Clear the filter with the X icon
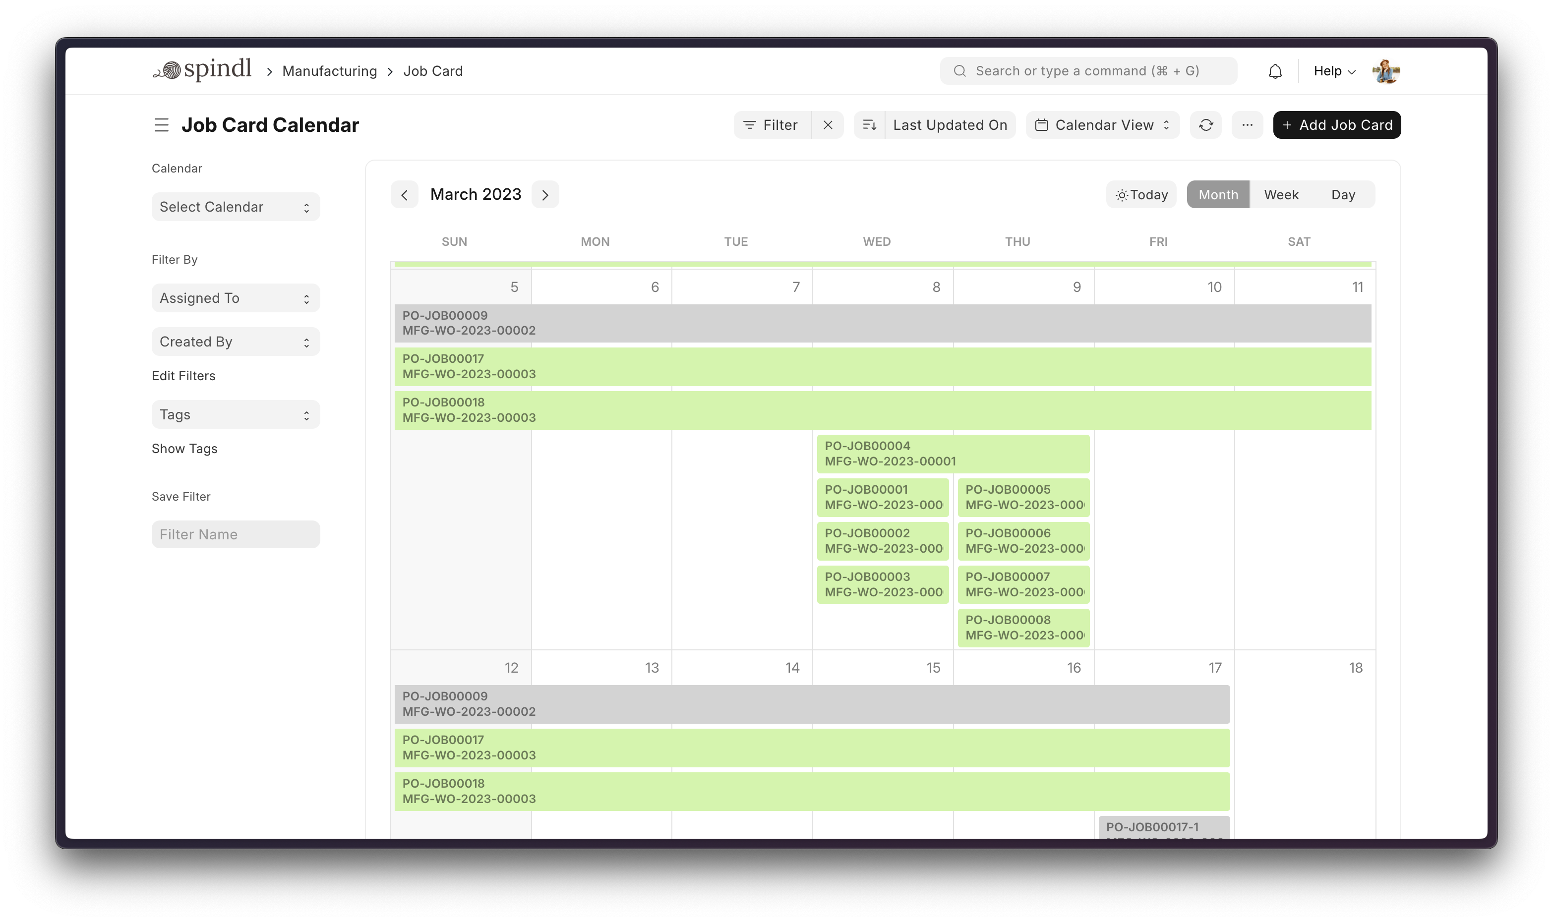Viewport: 1553px width, 922px height. pyautogui.click(x=828, y=125)
